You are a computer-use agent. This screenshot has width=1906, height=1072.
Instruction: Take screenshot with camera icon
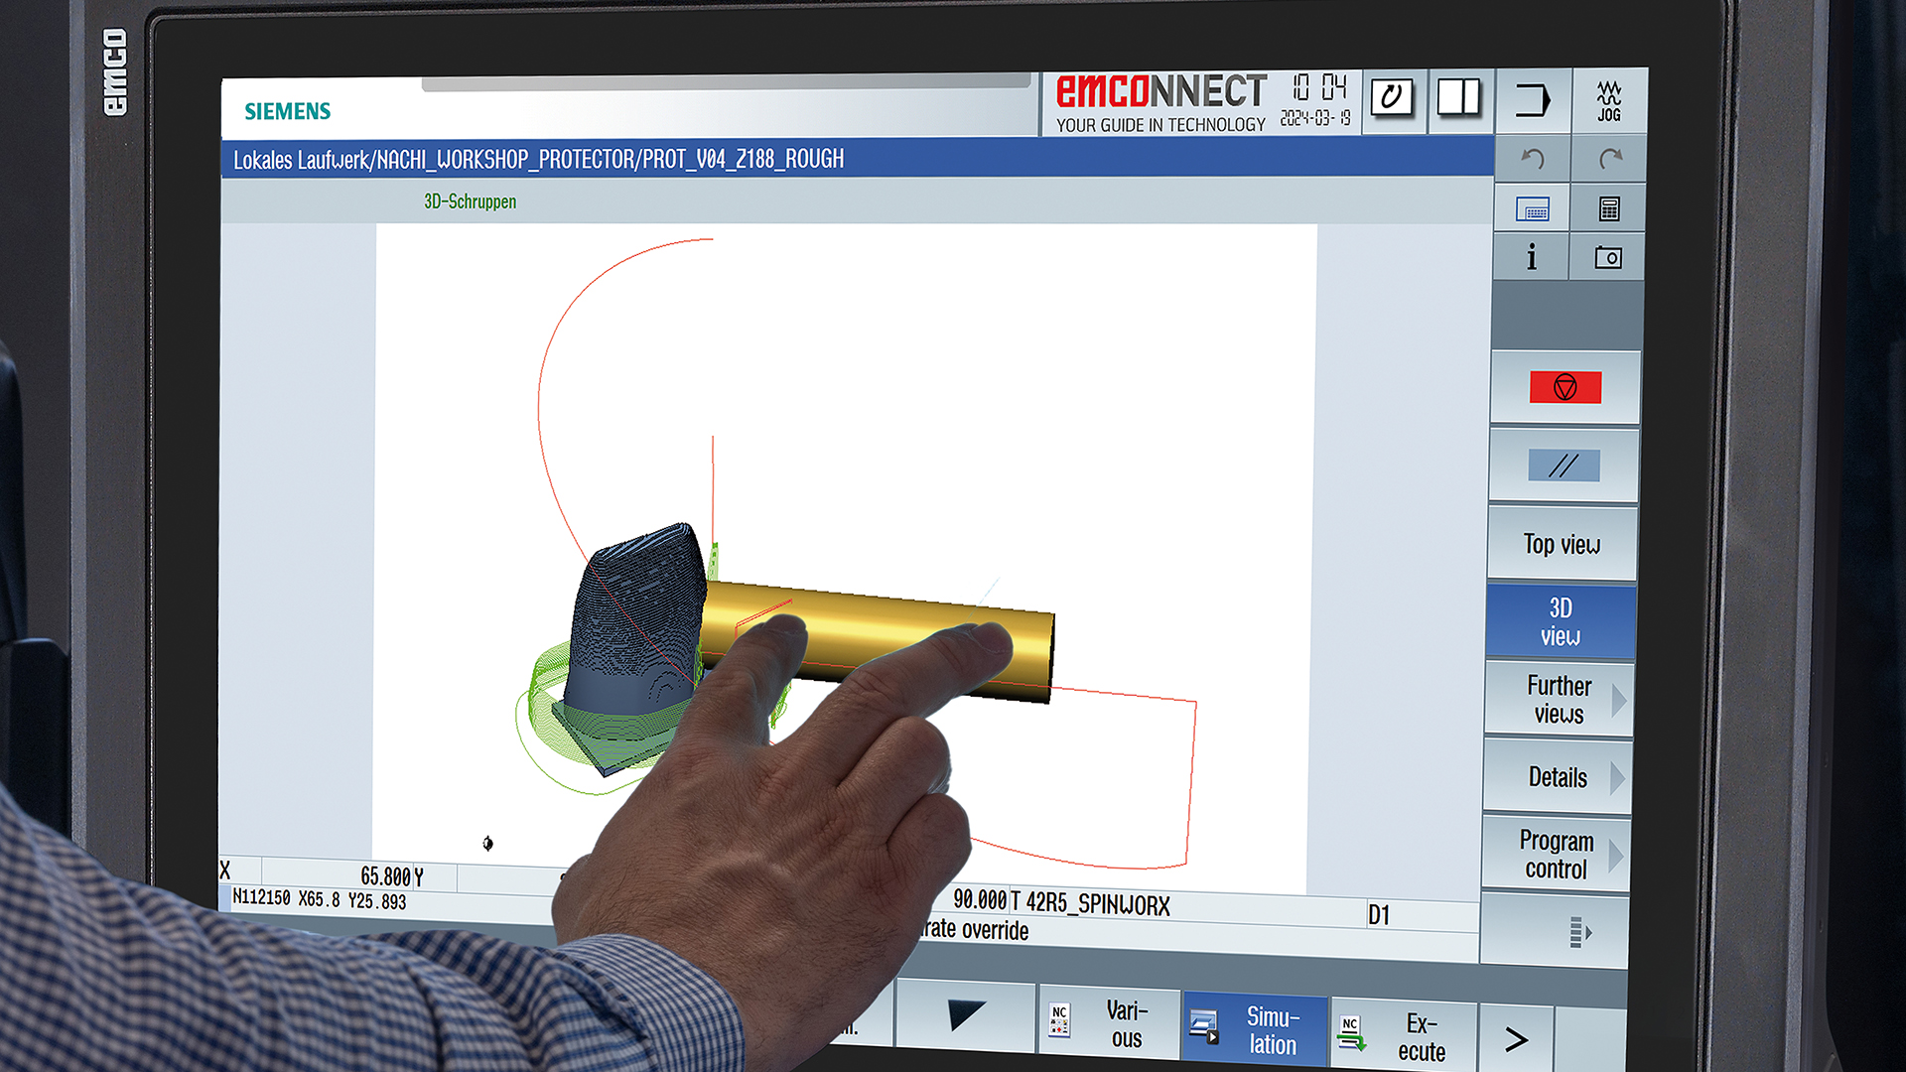pos(1607,258)
